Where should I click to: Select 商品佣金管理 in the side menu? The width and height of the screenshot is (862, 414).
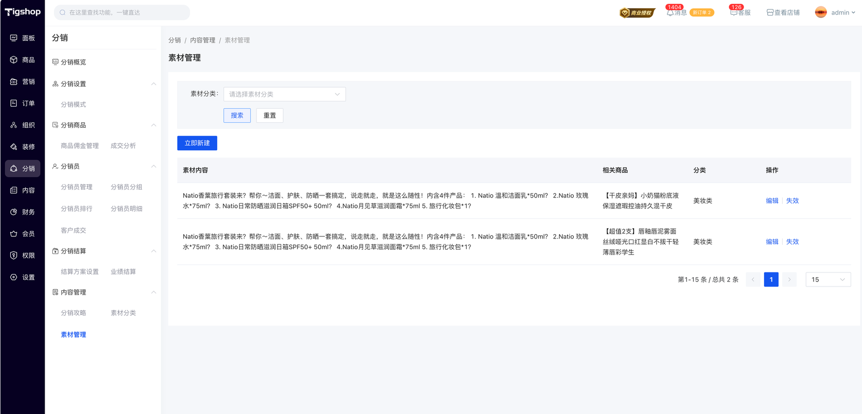click(x=80, y=146)
